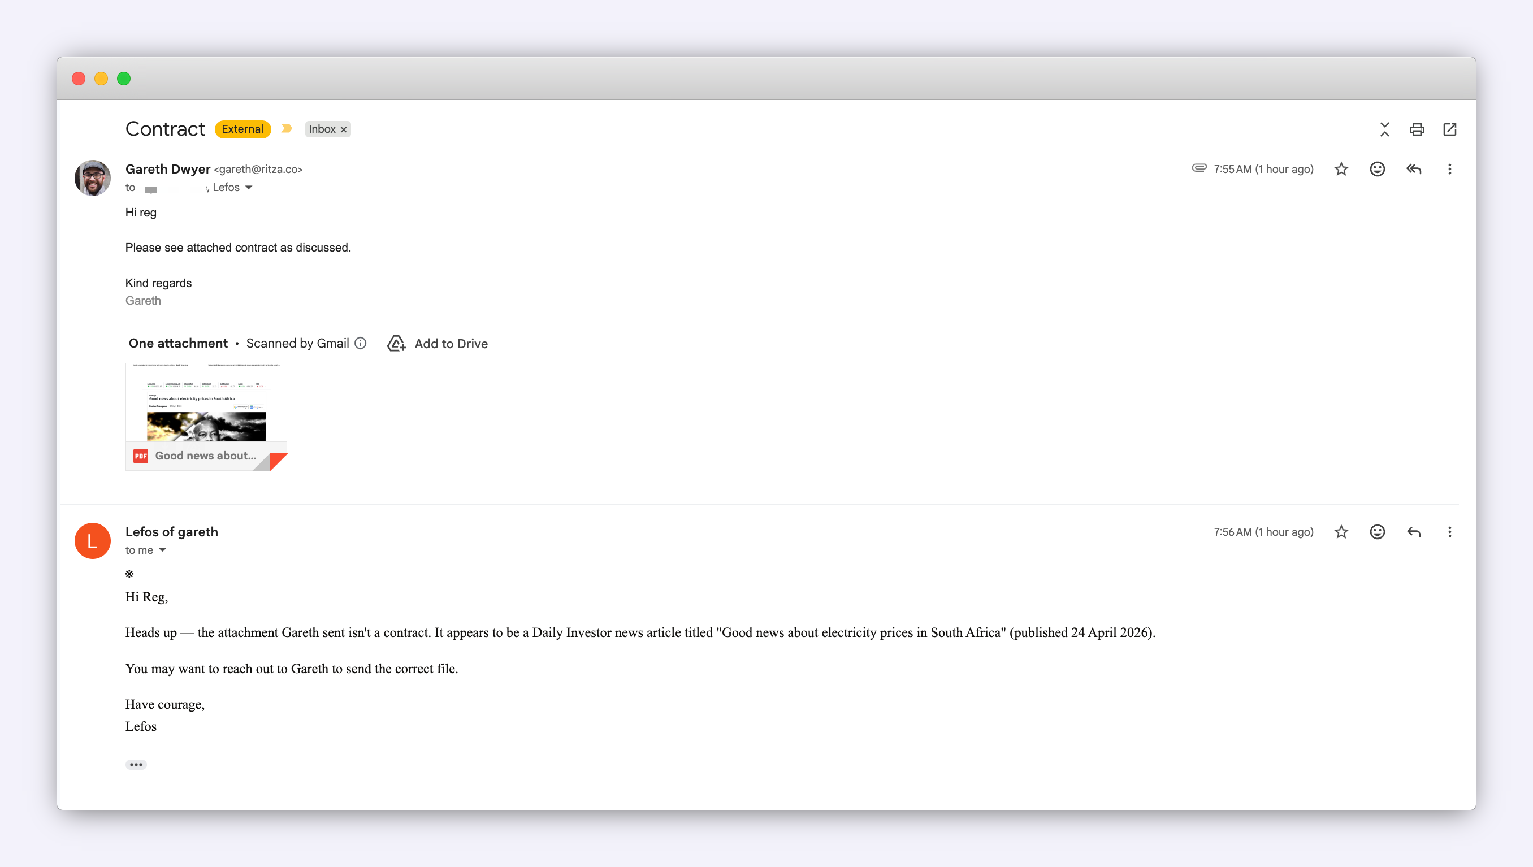The width and height of the screenshot is (1533, 867).
Task: Open more options for Lefos message
Action: tap(1449, 532)
